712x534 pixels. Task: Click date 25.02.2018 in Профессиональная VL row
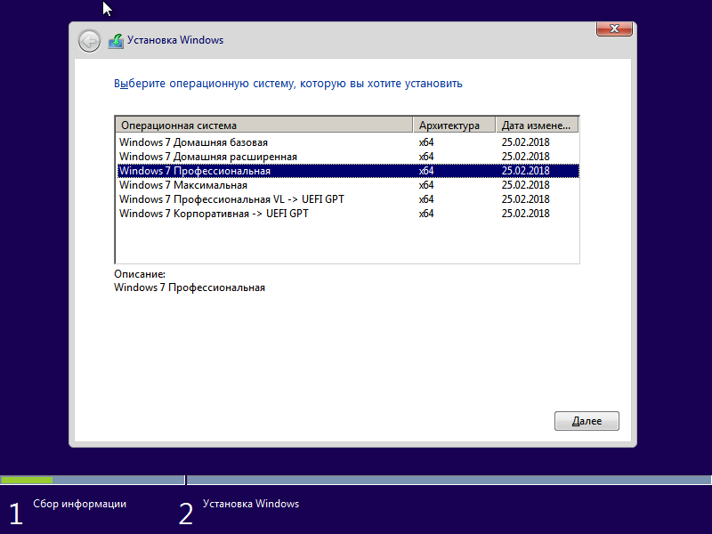point(525,199)
